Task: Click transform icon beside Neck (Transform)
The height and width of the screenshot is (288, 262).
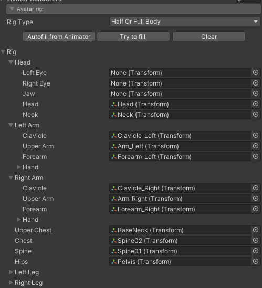Action: coord(114,115)
